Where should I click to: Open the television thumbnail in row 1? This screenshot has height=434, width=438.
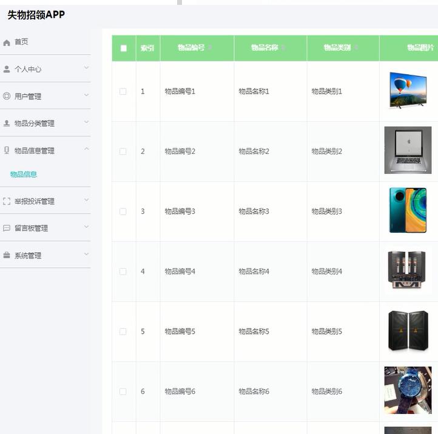(408, 91)
